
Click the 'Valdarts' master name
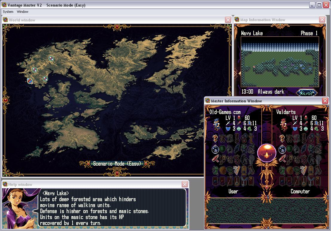click(286, 112)
